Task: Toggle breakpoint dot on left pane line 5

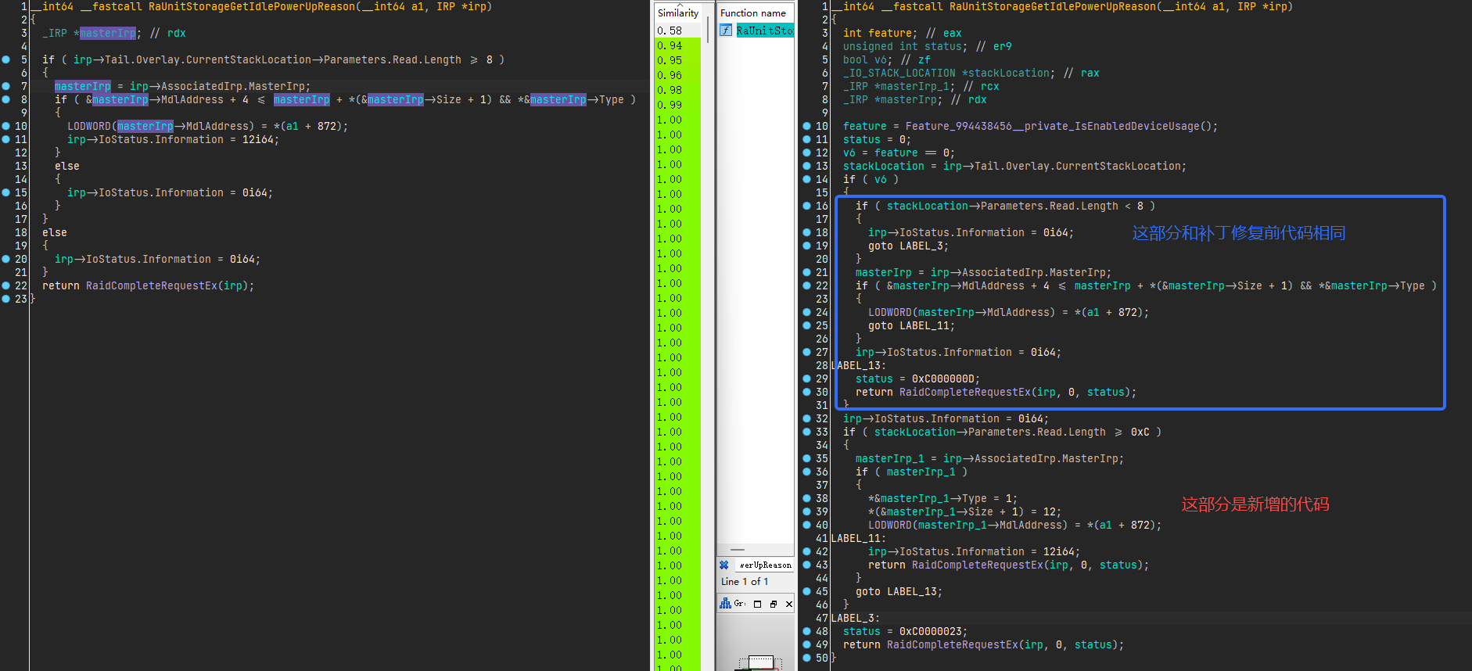Action: [x=6, y=59]
